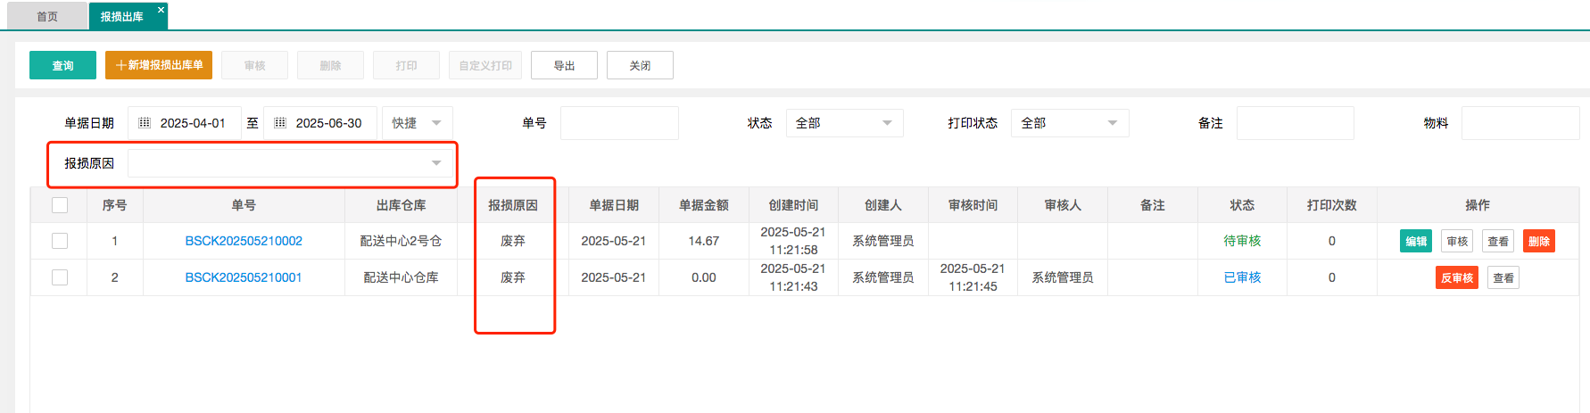The width and height of the screenshot is (1590, 413).
Task: Toggle the select-all header checkbox
Action: (x=60, y=205)
